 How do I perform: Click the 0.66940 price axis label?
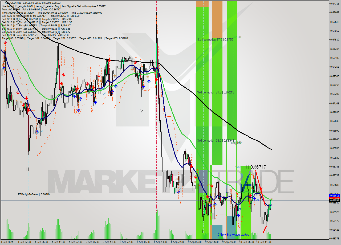point(335,140)
